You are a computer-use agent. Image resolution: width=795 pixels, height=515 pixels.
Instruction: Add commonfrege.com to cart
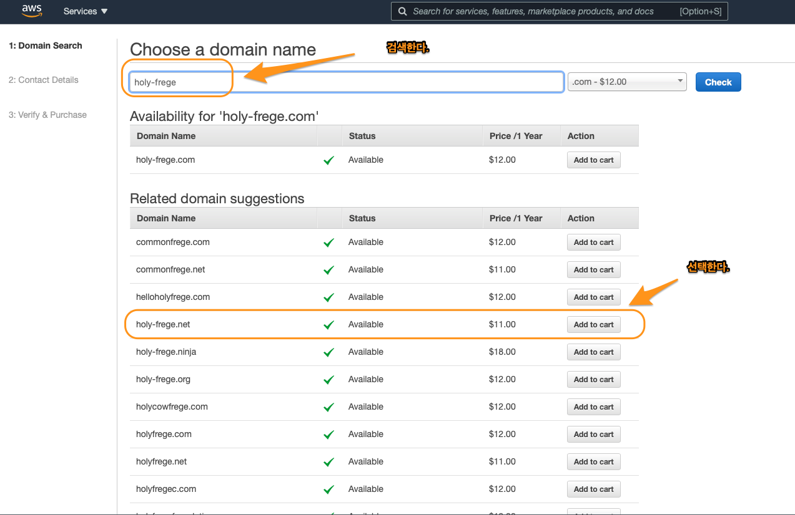pos(593,243)
